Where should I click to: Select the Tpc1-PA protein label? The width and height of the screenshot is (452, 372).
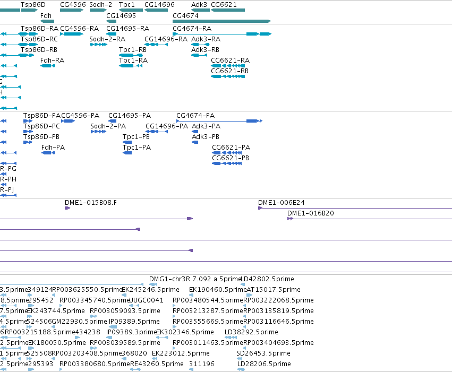click(137, 148)
